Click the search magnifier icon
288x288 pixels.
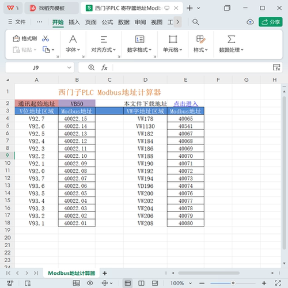tap(196, 22)
